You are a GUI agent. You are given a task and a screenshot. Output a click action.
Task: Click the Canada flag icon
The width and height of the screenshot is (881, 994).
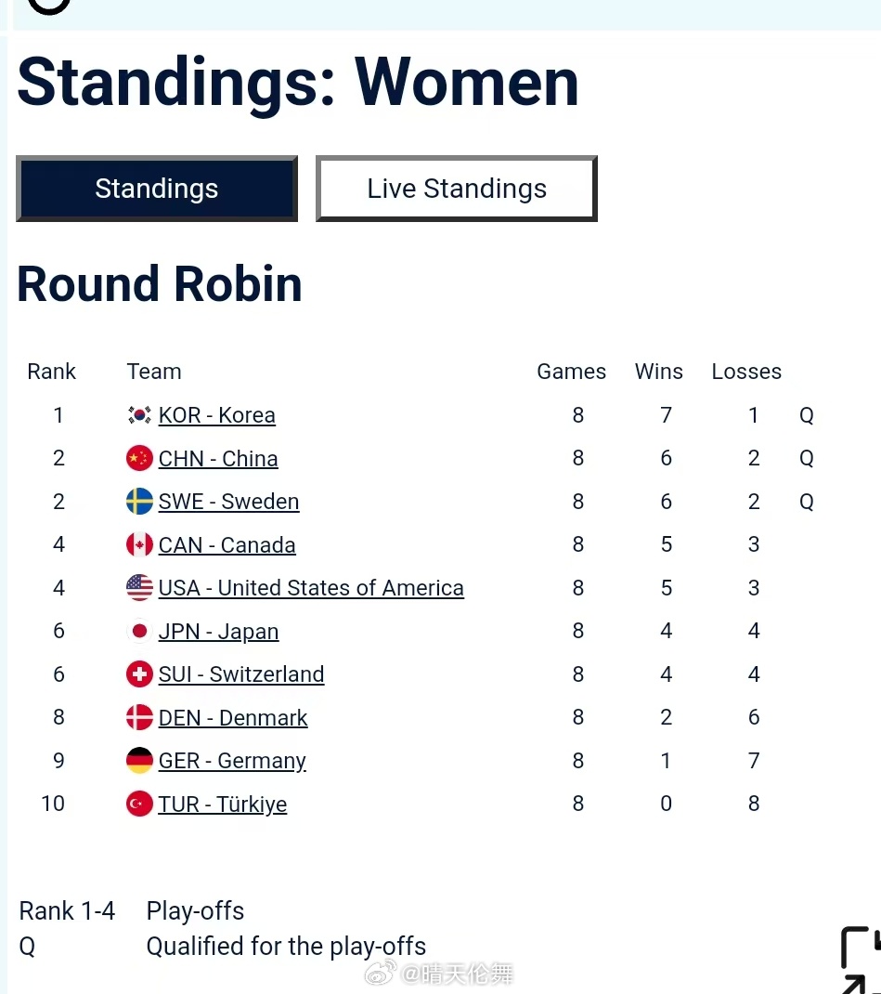(x=139, y=544)
